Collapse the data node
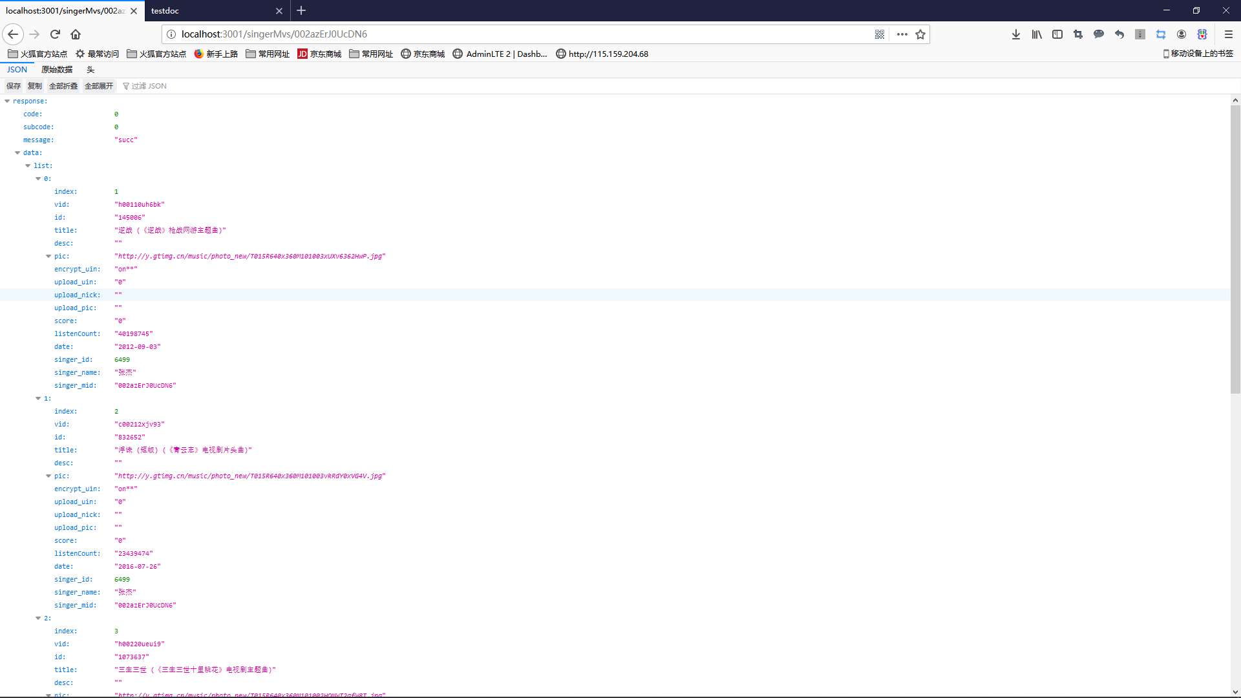This screenshot has height=698, width=1241. (x=17, y=153)
